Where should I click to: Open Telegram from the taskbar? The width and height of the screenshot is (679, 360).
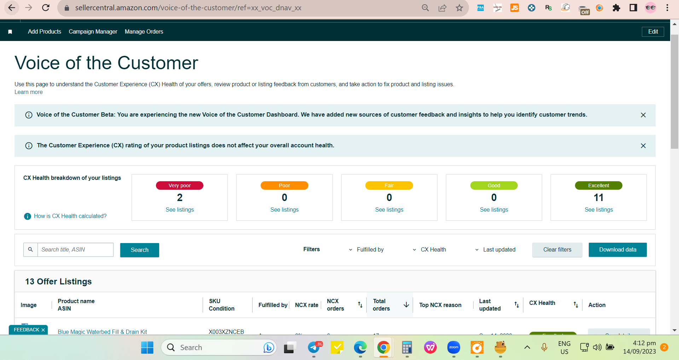314,348
